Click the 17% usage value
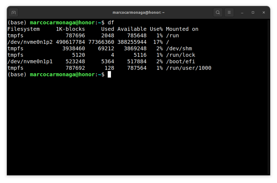277x183 pixels. pyautogui.click(x=158, y=42)
